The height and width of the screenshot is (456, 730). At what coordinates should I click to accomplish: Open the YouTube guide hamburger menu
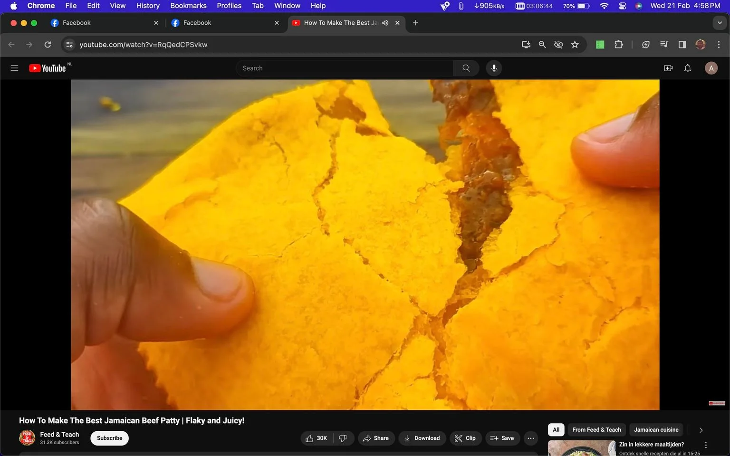coord(14,68)
